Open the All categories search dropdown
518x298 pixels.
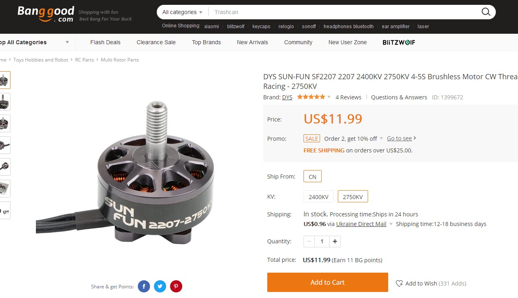(x=182, y=12)
